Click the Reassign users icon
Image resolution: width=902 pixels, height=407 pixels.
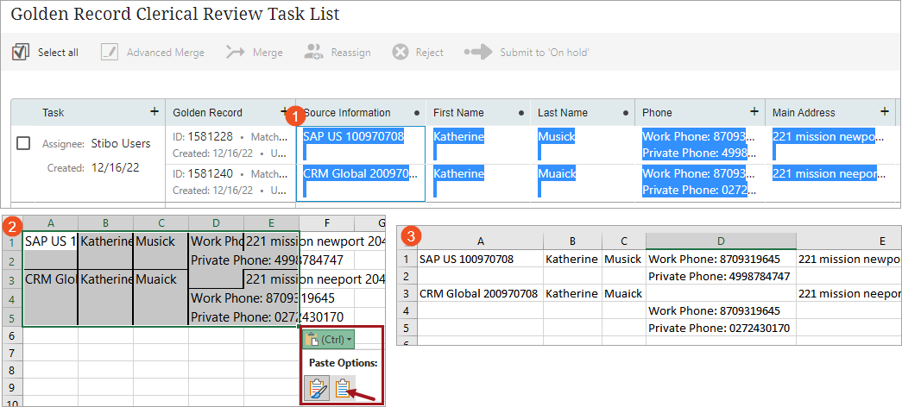[x=313, y=52]
